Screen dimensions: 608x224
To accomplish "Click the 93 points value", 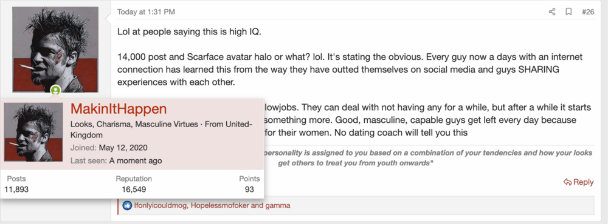I will (x=249, y=189).
